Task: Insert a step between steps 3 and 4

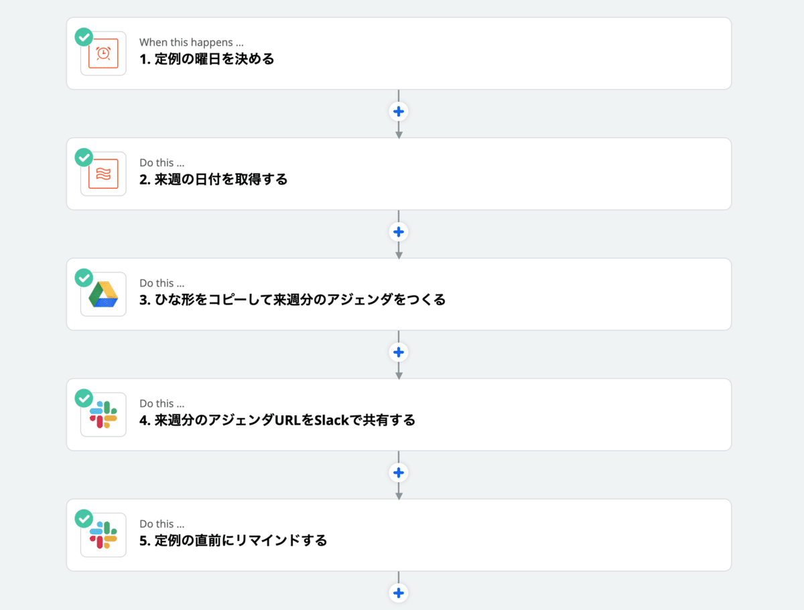Action: pyautogui.click(x=399, y=352)
